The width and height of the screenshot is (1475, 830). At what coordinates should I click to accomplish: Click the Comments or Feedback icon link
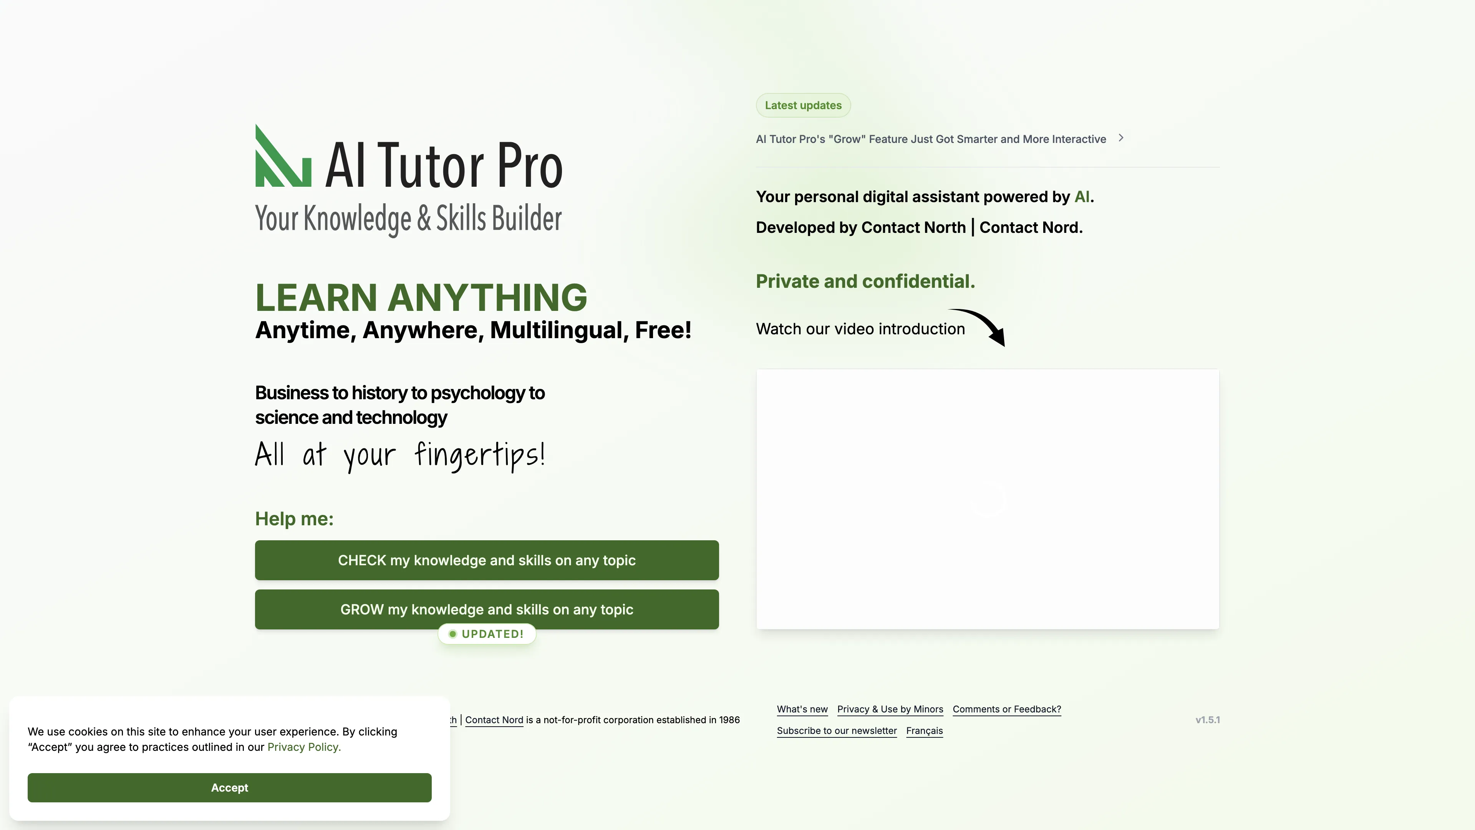[x=1007, y=709]
